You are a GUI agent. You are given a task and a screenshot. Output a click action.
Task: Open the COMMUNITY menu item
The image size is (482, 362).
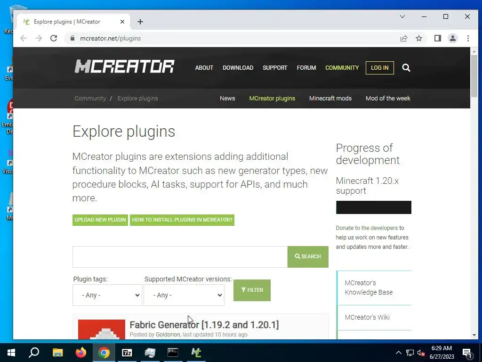click(342, 68)
